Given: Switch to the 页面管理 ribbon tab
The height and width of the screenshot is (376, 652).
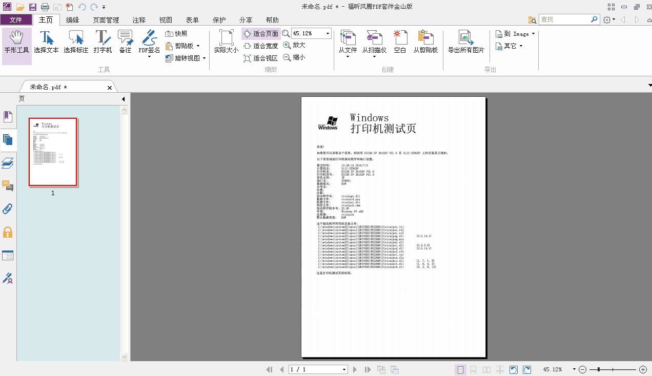Looking at the screenshot, I should (106, 20).
